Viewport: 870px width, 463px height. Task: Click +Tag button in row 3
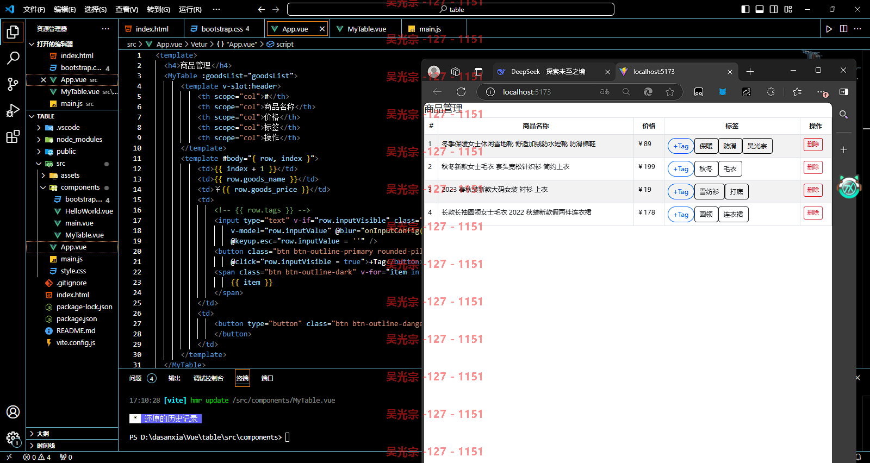pos(681,192)
